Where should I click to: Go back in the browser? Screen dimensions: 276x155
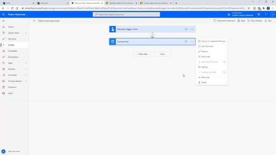coord(3,8)
